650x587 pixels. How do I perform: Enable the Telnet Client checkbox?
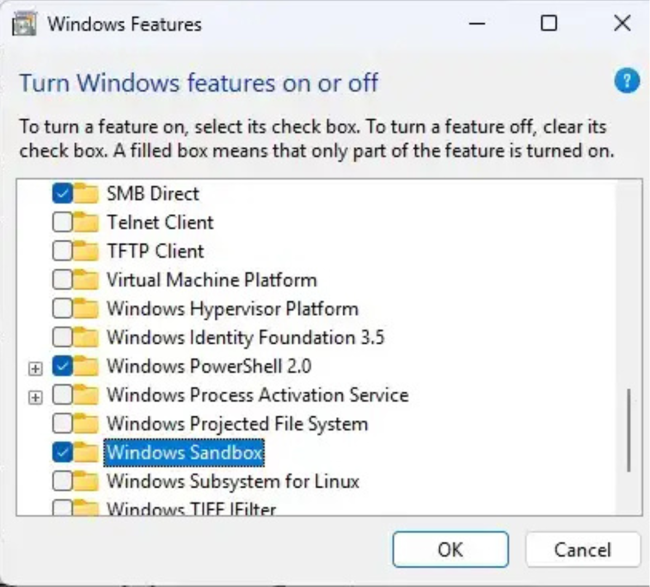coord(62,222)
